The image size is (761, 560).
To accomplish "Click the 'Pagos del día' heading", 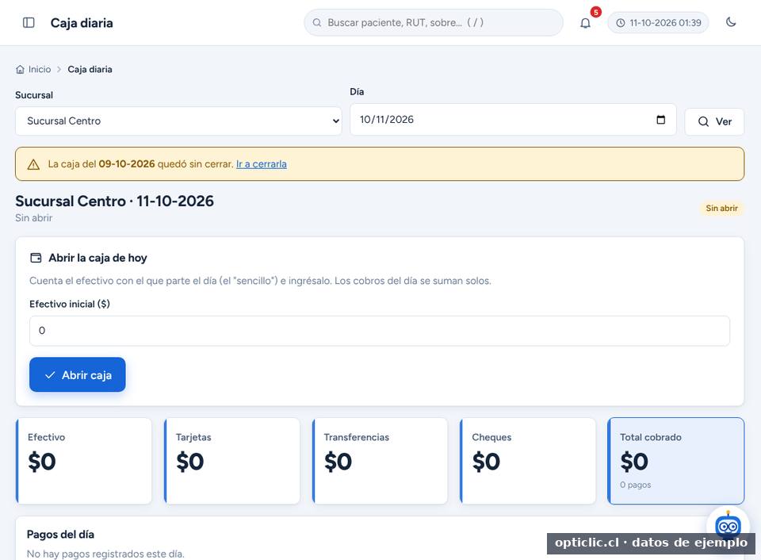I will tap(61, 535).
